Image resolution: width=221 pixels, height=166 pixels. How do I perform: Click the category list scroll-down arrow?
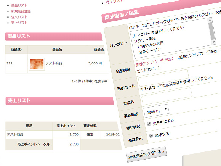[213, 42]
